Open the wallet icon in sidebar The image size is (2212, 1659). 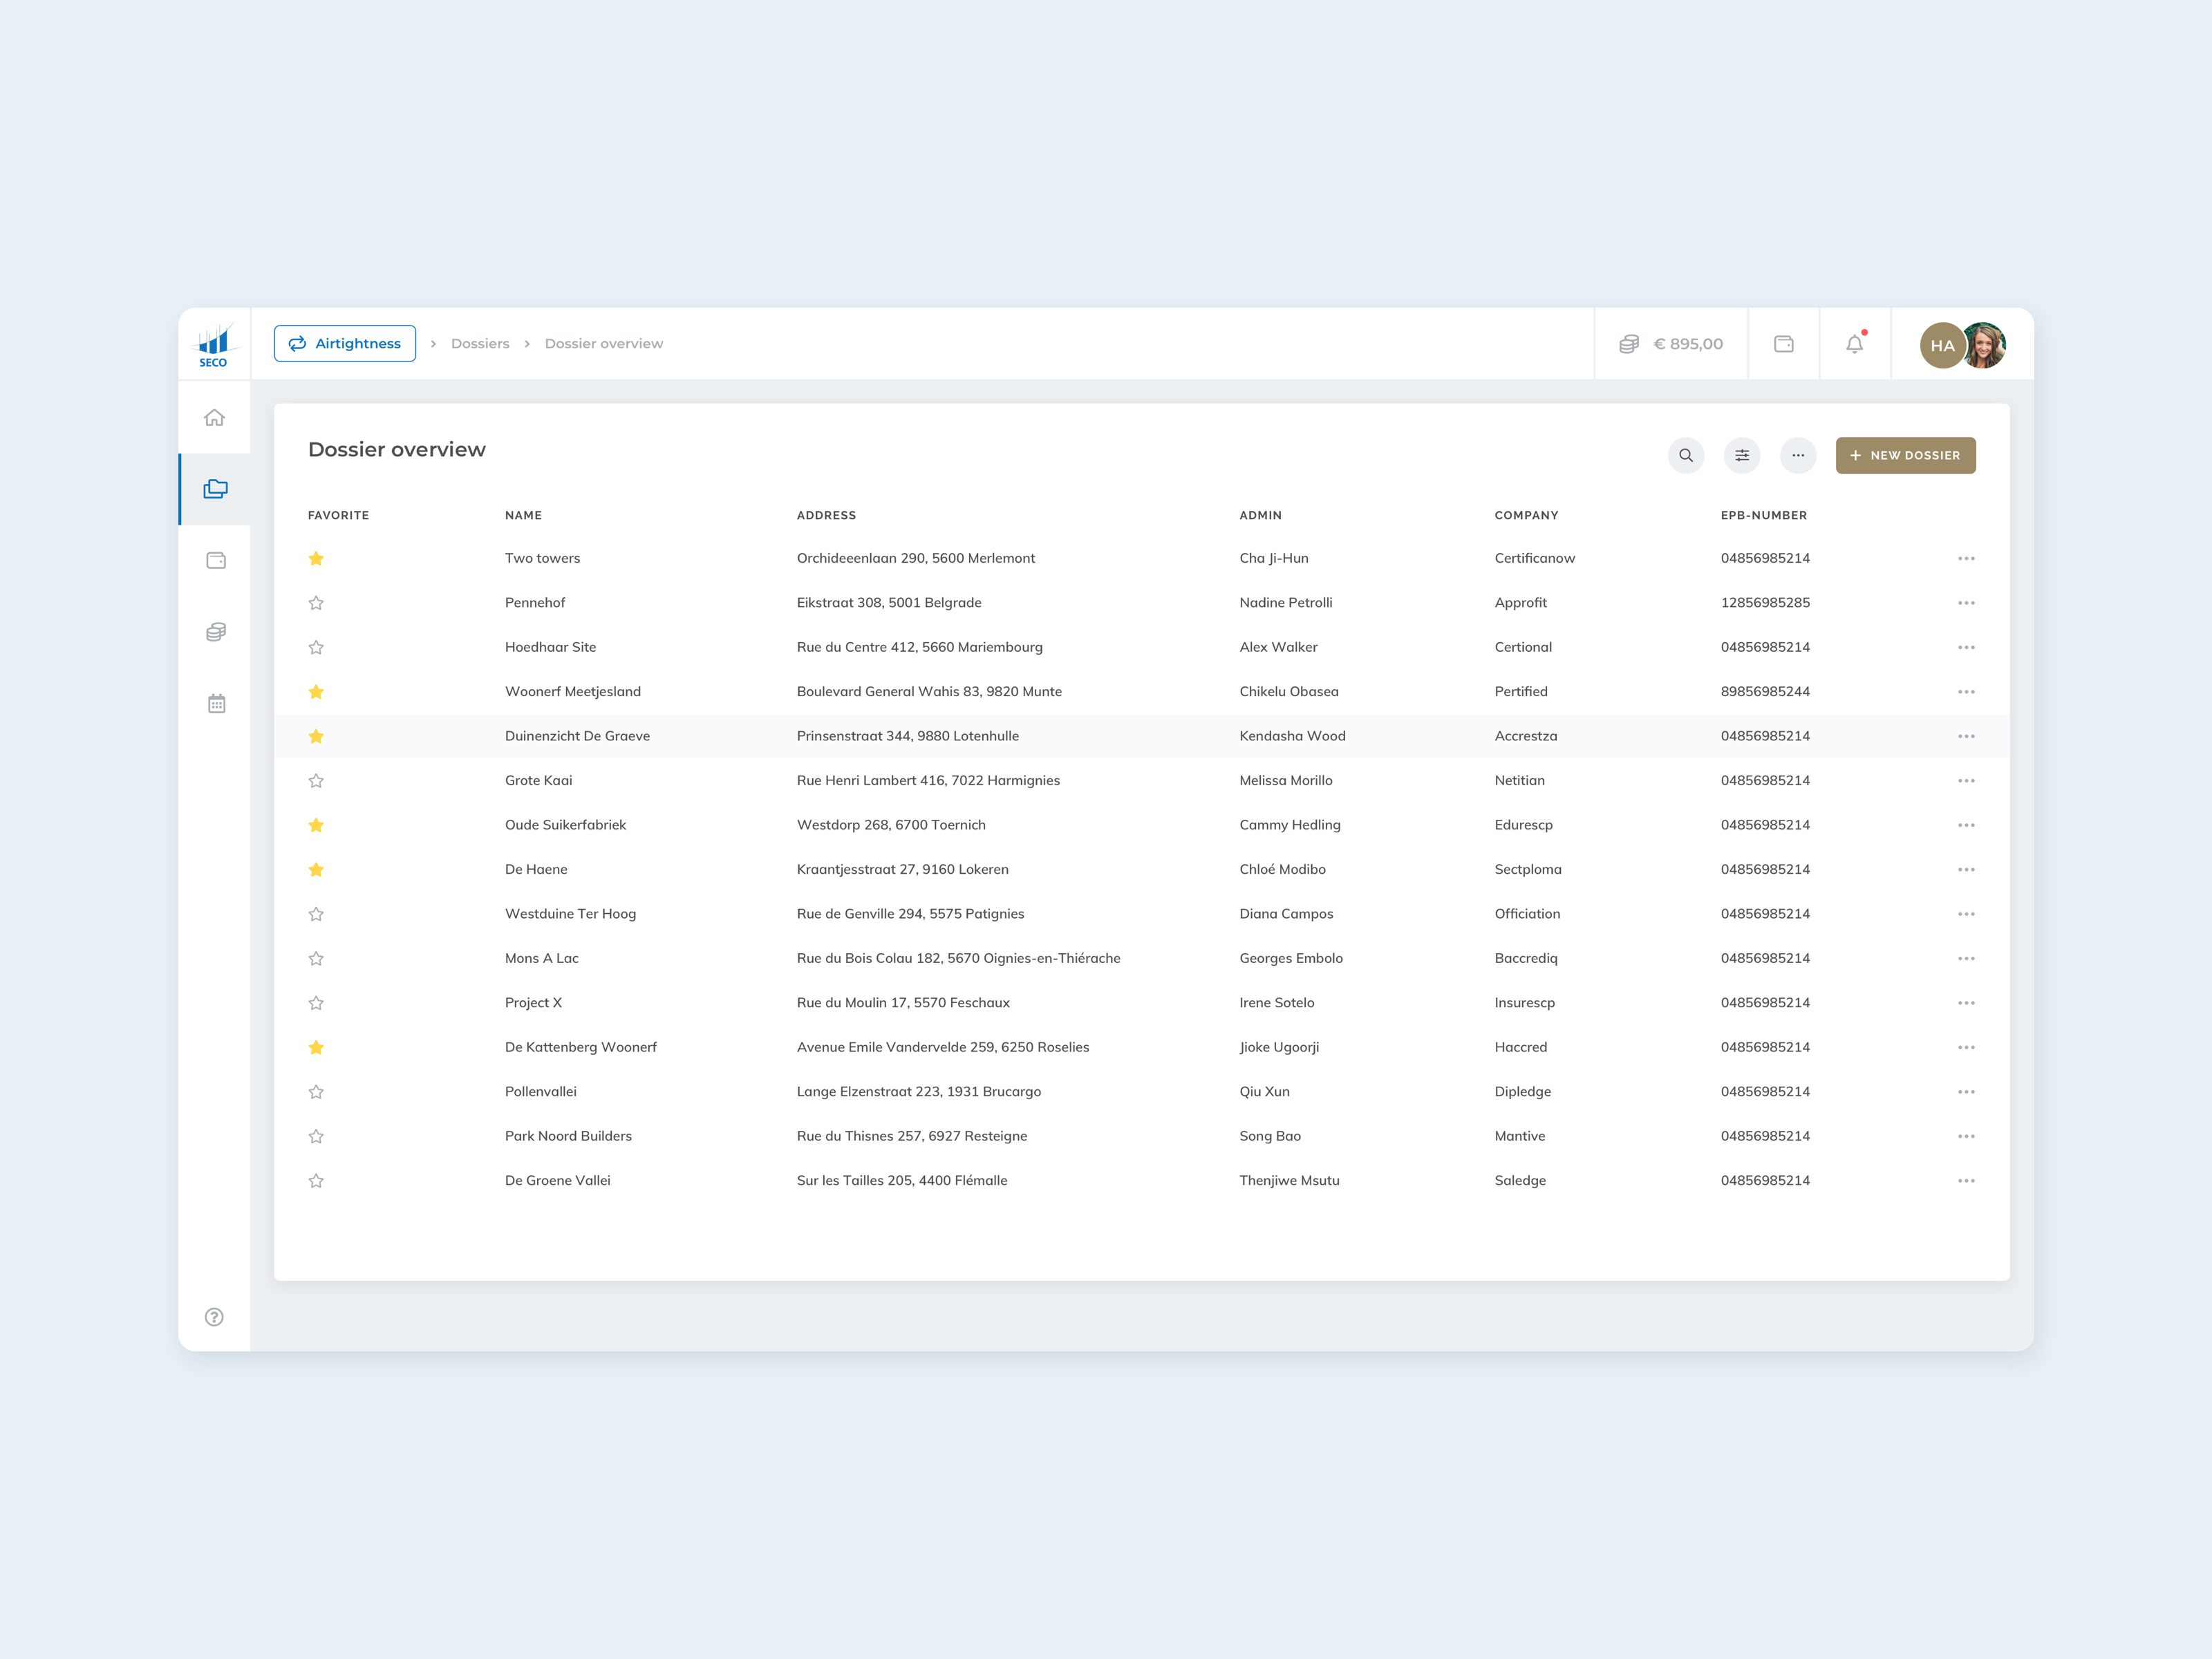pos(215,560)
